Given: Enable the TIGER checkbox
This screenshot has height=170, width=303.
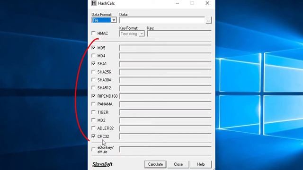Looking at the screenshot, I should click(x=94, y=112).
